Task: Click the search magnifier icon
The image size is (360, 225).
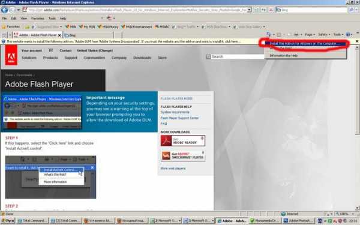Action: coord(351,10)
